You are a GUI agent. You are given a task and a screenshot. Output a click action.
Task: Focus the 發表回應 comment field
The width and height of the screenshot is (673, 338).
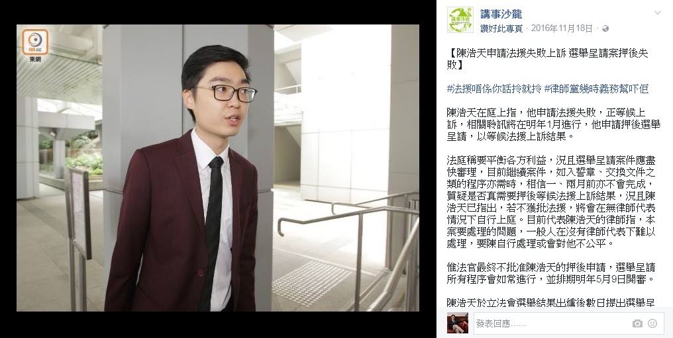click(552, 323)
